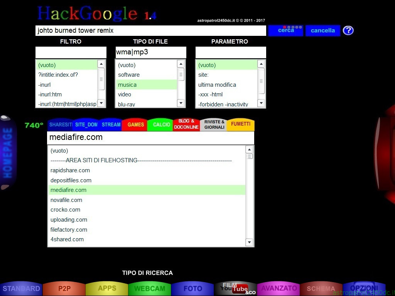Choose video file type

147,94
